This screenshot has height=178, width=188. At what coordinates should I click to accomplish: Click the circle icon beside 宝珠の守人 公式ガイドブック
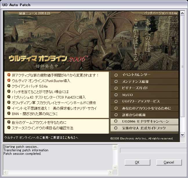[116, 128]
